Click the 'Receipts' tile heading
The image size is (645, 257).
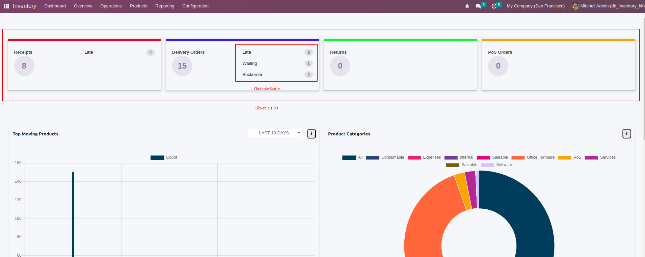click(x=23, y=52)
